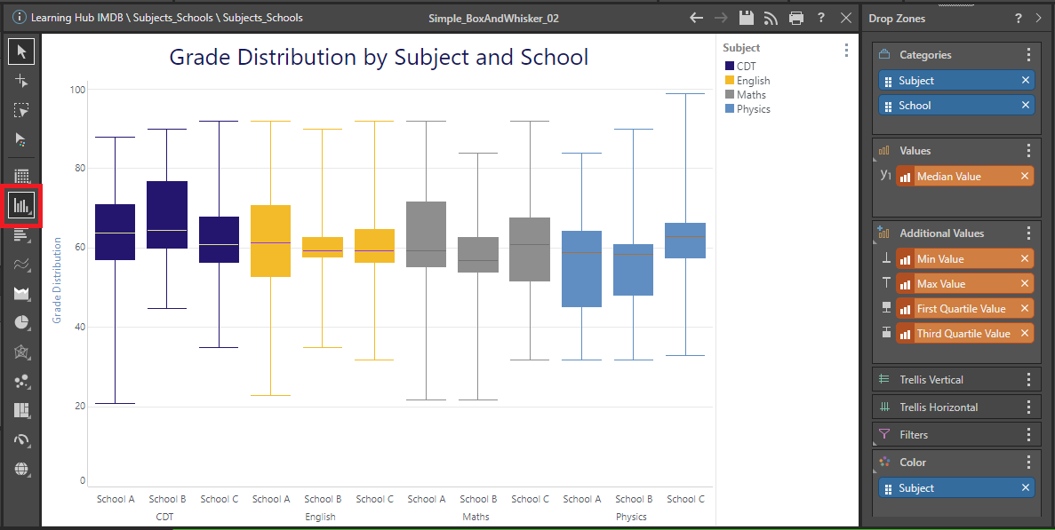The width and height of the screenshot is (1055, 530).
Task: Open the Categories drop zone options menu
Action: click(1028, 55)
